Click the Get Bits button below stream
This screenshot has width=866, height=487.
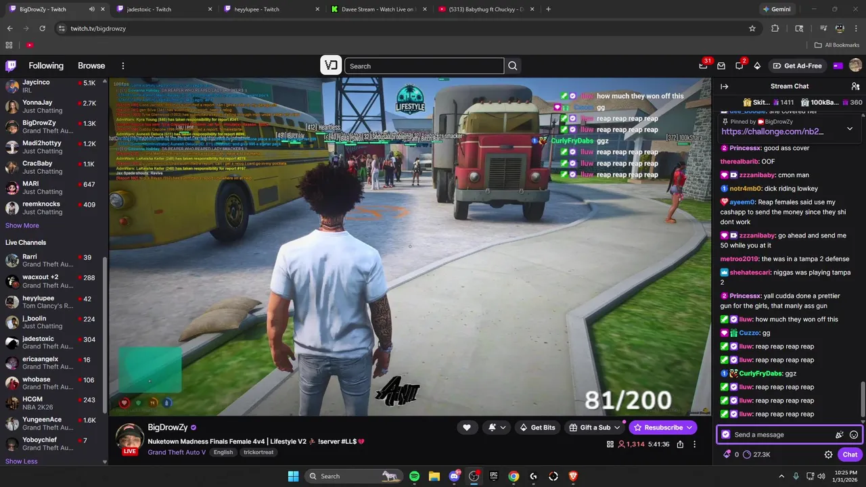pyautogui.click(x=537, y=427)
